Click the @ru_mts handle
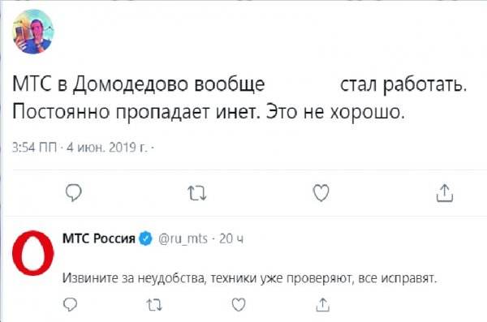487x322 pixels. [x=183, y=238]
